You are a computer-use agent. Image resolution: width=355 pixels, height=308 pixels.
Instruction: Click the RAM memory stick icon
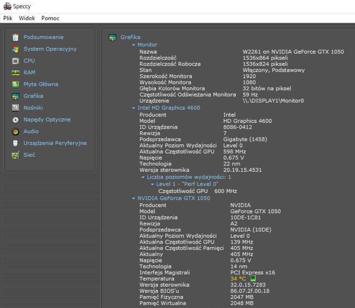click(15, 73)
